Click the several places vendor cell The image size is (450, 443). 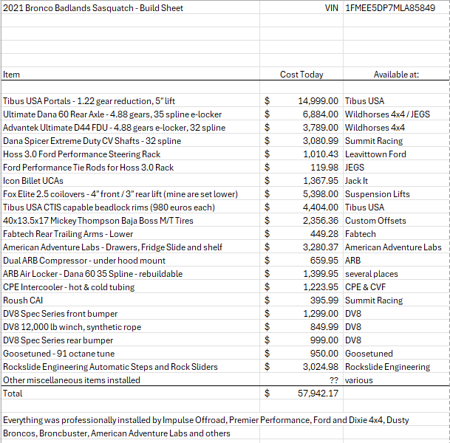click(396, 273)
